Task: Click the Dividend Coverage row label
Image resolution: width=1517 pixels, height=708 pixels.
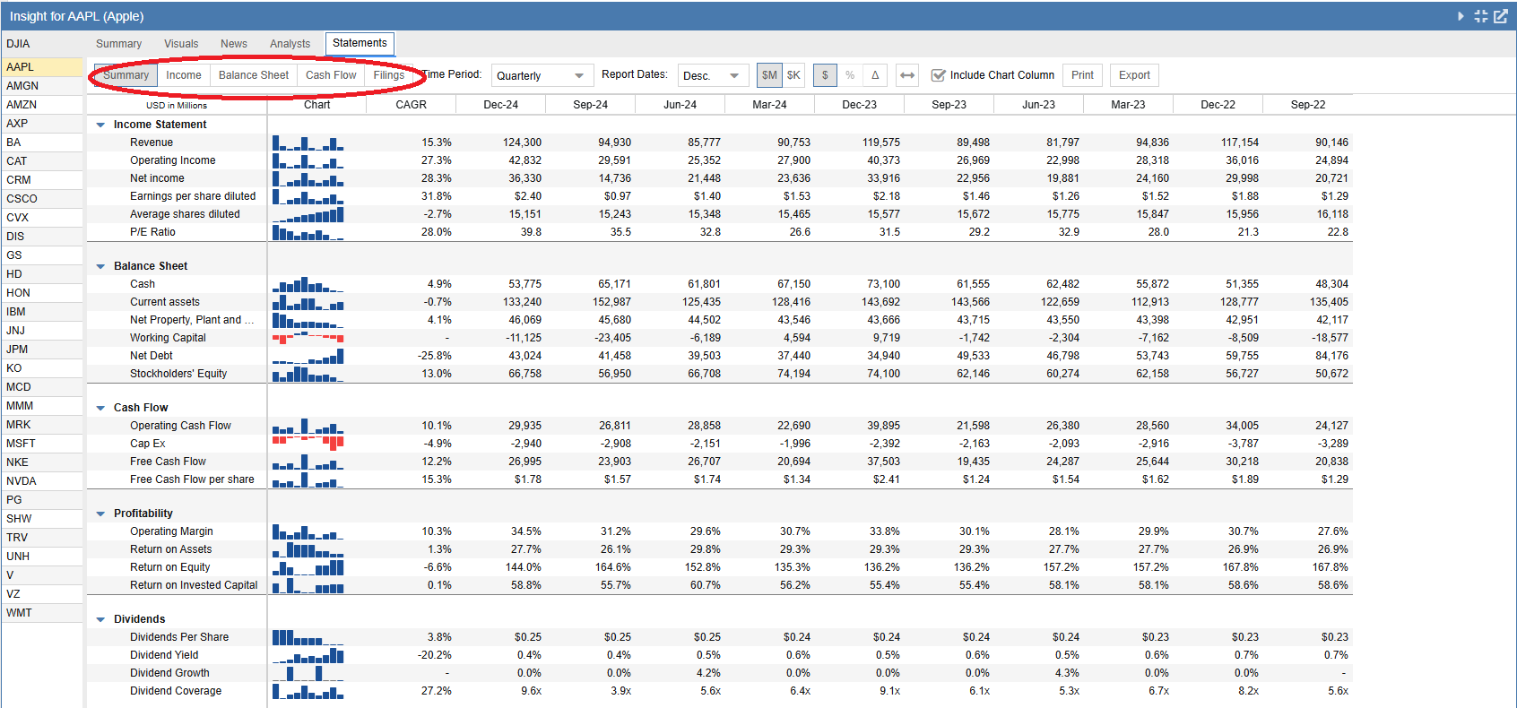Action: [x=176, y=691]
